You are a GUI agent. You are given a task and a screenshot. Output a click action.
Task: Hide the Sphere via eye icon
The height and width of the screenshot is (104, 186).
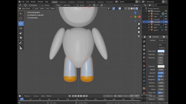[x=166, y=30]
